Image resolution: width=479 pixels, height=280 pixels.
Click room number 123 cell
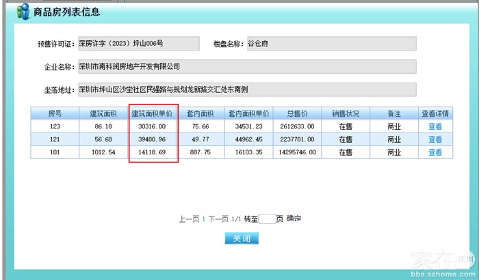pos(55,126)
